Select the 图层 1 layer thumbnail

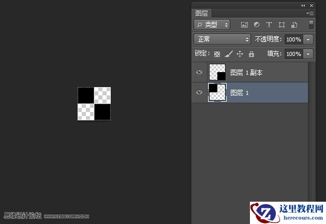click(x=217, y=92)
